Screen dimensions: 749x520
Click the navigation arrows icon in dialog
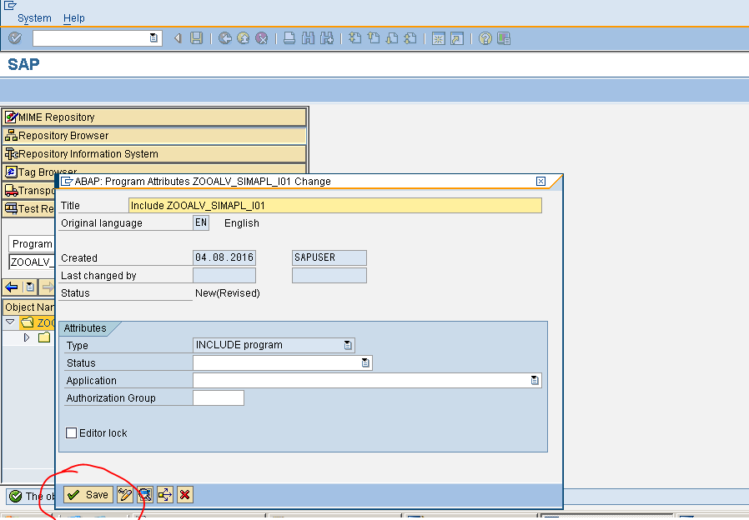(x=165, y=495)
